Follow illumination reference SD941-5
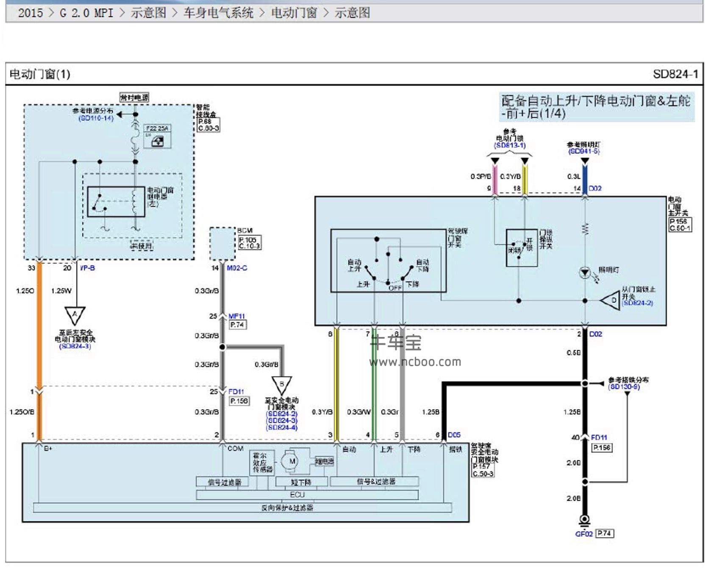The image size is (711, 568). point(584,151)
